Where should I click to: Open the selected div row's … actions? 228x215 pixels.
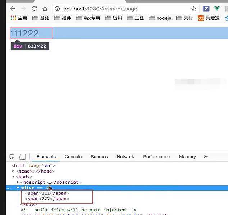(9, 188)
